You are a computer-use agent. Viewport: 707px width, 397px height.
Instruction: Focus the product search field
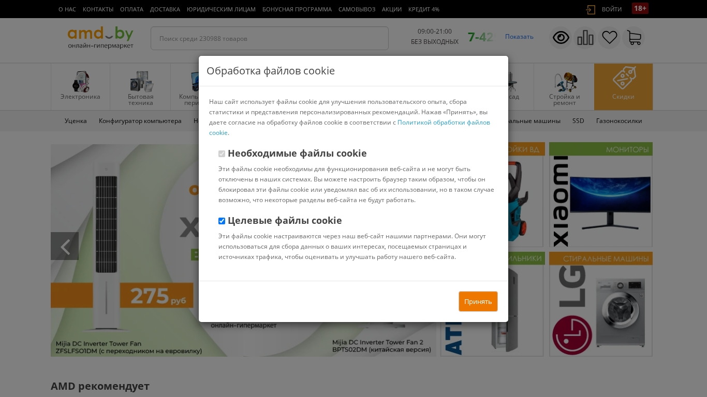point(270,38)
